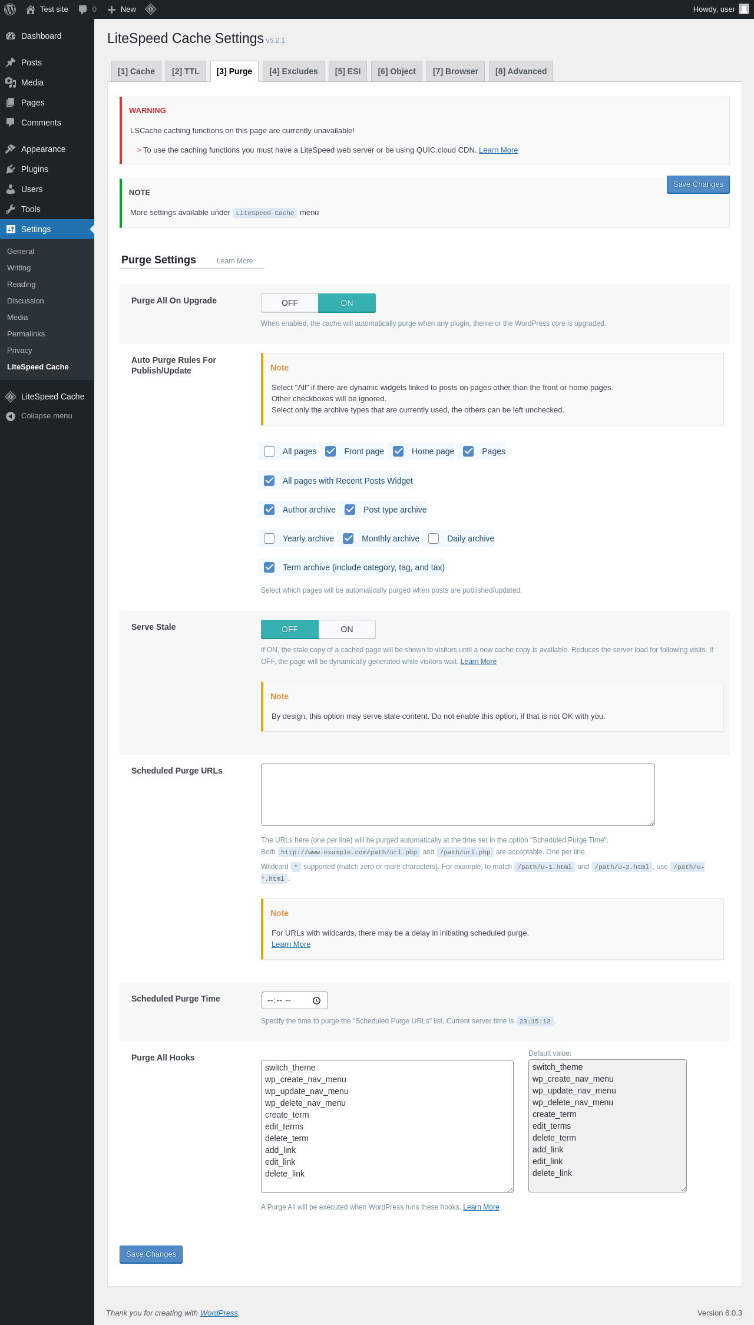This screenshot has height=1325, width=754.
Task: Turn Serve Stale ON
Action: (x=347, y=629)
